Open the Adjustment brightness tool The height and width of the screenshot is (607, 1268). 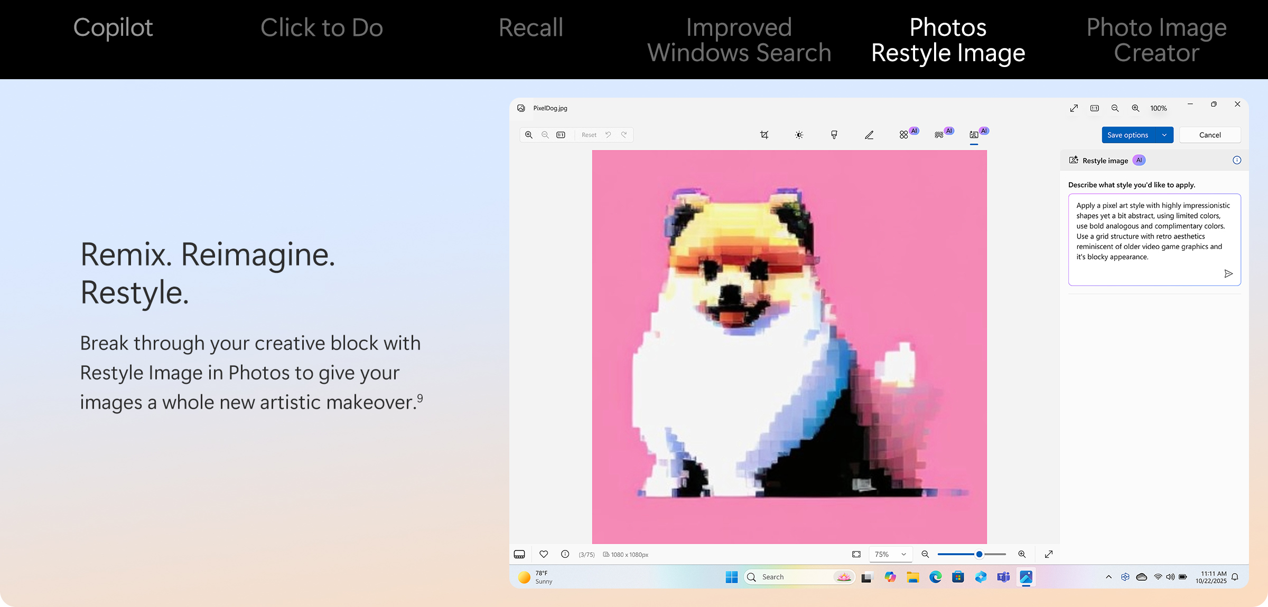tap(799, 135)
